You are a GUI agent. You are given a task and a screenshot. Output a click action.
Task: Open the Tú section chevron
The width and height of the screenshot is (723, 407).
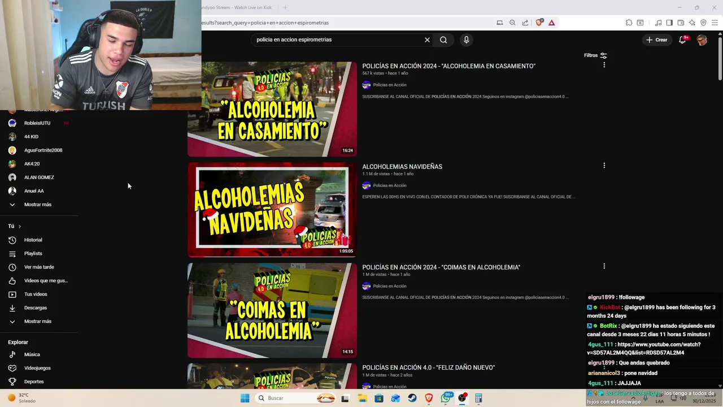coord(19,226)
